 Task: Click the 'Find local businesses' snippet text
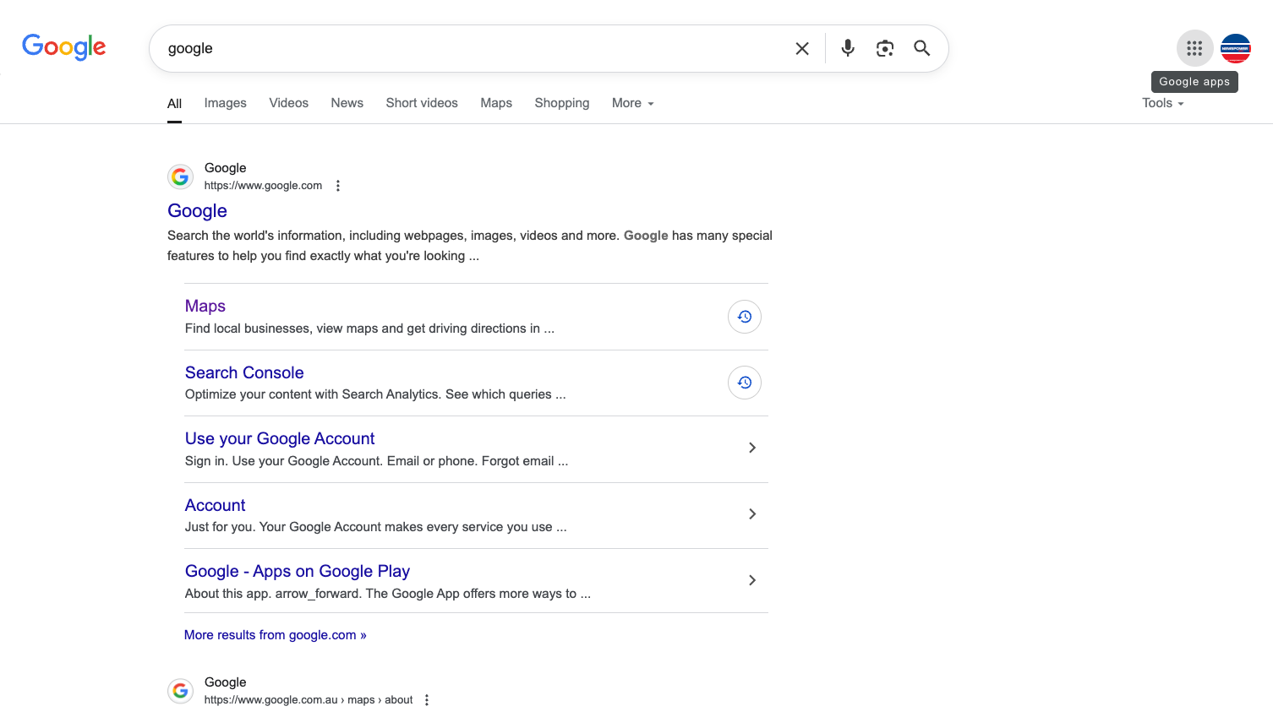(x=369, y=329)
